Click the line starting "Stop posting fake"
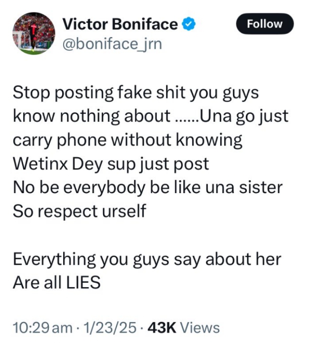Image resolution: width=309 pixels, height=345 pixels. point(136,93)
